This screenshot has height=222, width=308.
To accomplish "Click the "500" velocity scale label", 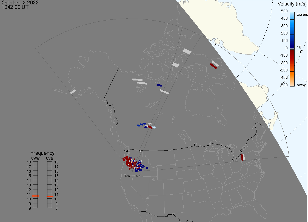I will [x=284, y=11].
